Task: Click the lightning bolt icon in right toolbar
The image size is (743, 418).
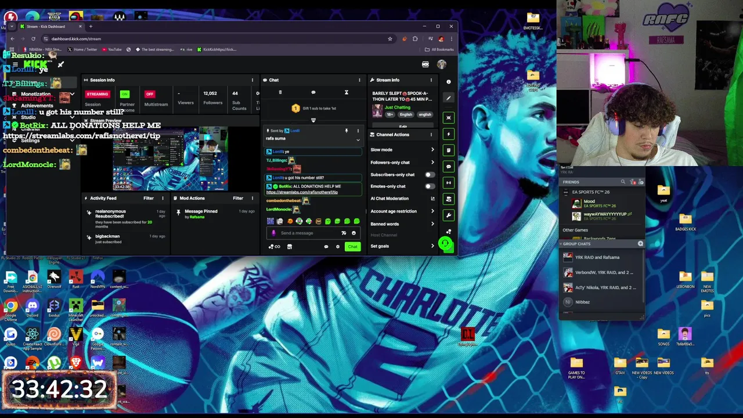Action: coord(448,134)
